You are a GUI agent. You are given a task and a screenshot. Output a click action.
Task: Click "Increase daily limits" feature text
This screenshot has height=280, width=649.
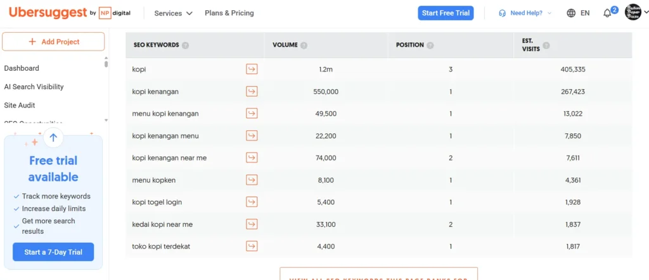(54, 209)
